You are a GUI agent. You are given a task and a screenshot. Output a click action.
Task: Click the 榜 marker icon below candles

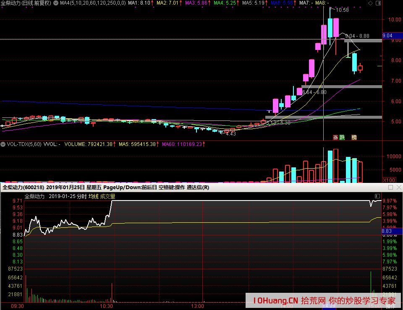click(354, 137)
